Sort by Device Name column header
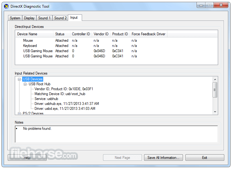The width and height of the screenshot is (232, 169). (x=34, y=34)
